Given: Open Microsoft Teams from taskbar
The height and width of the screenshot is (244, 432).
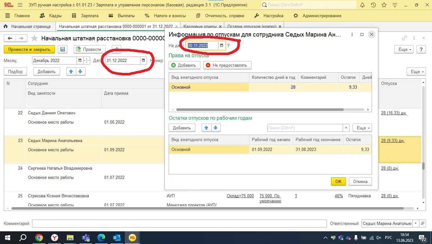Looking at the screenshot, I should pos(86,238).
